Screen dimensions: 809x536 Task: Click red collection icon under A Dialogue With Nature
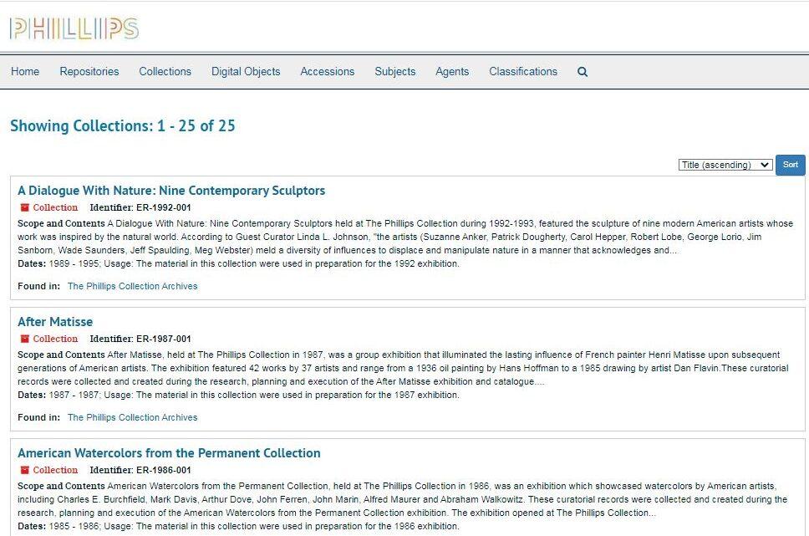click(25, 207)
